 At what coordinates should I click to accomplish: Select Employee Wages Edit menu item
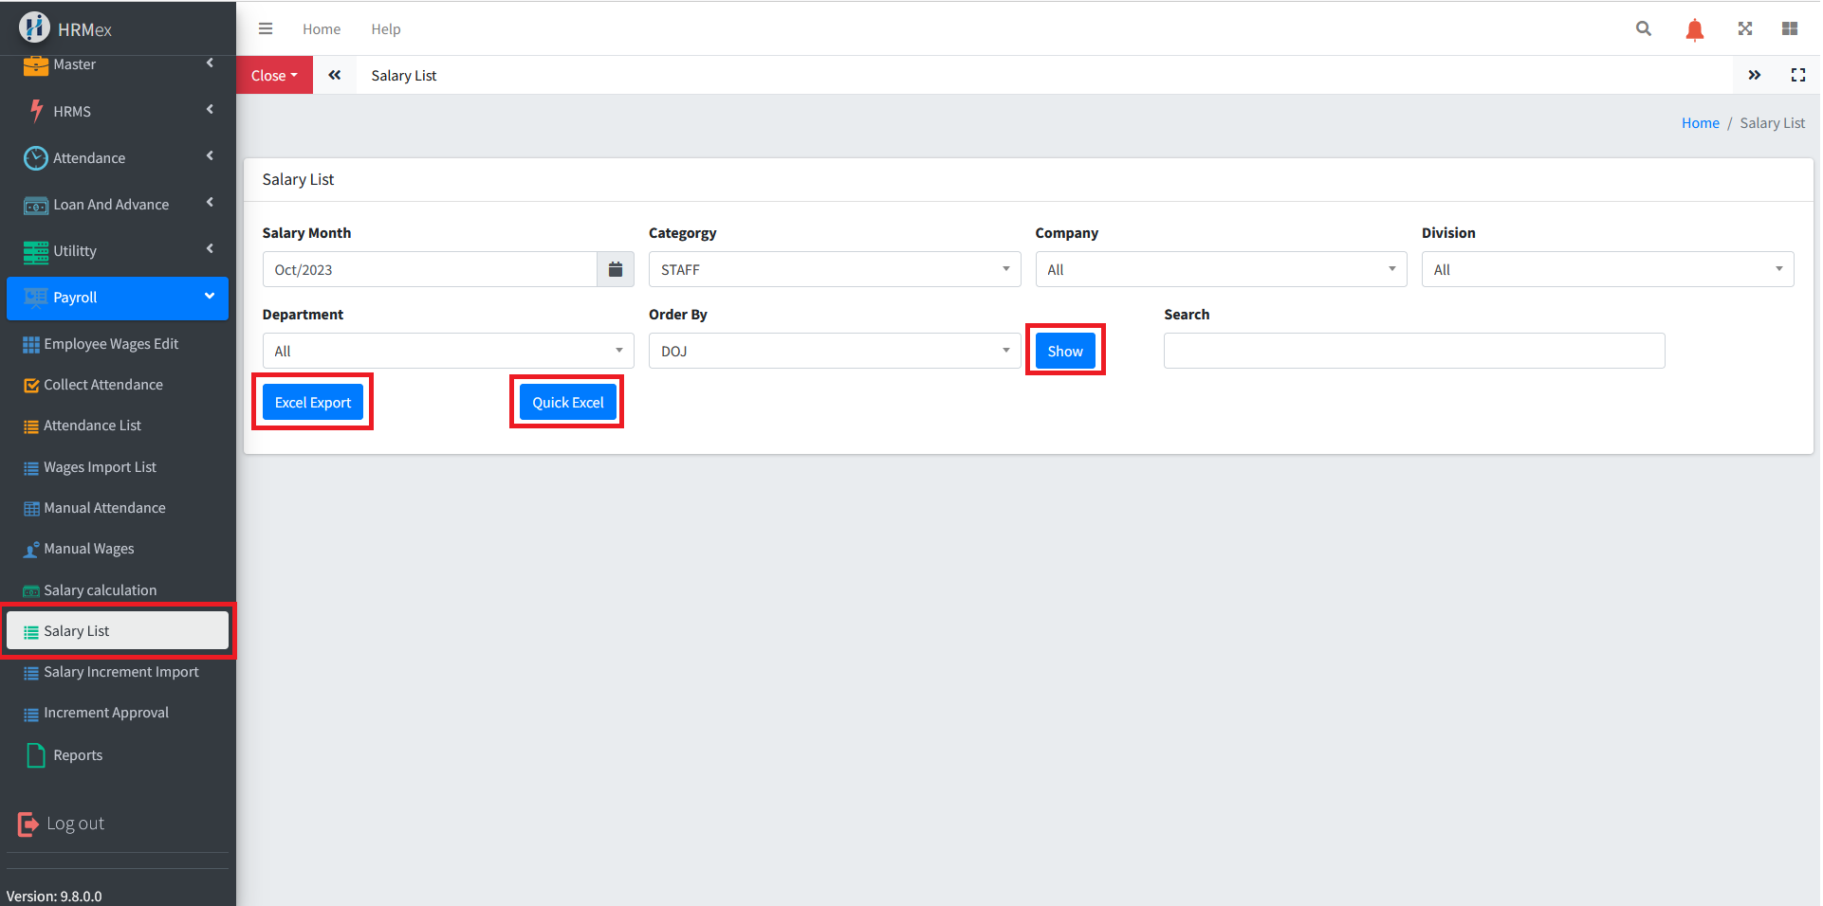(110, 344)
